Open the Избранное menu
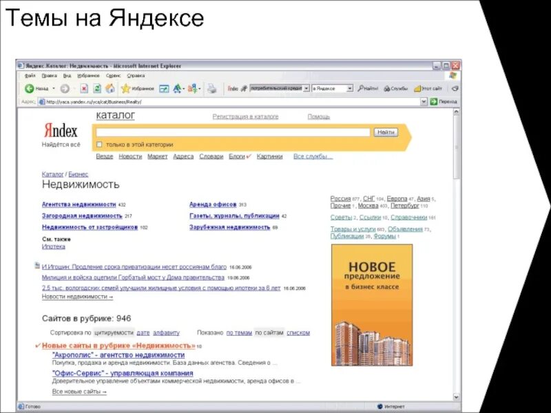 (88, 76)
